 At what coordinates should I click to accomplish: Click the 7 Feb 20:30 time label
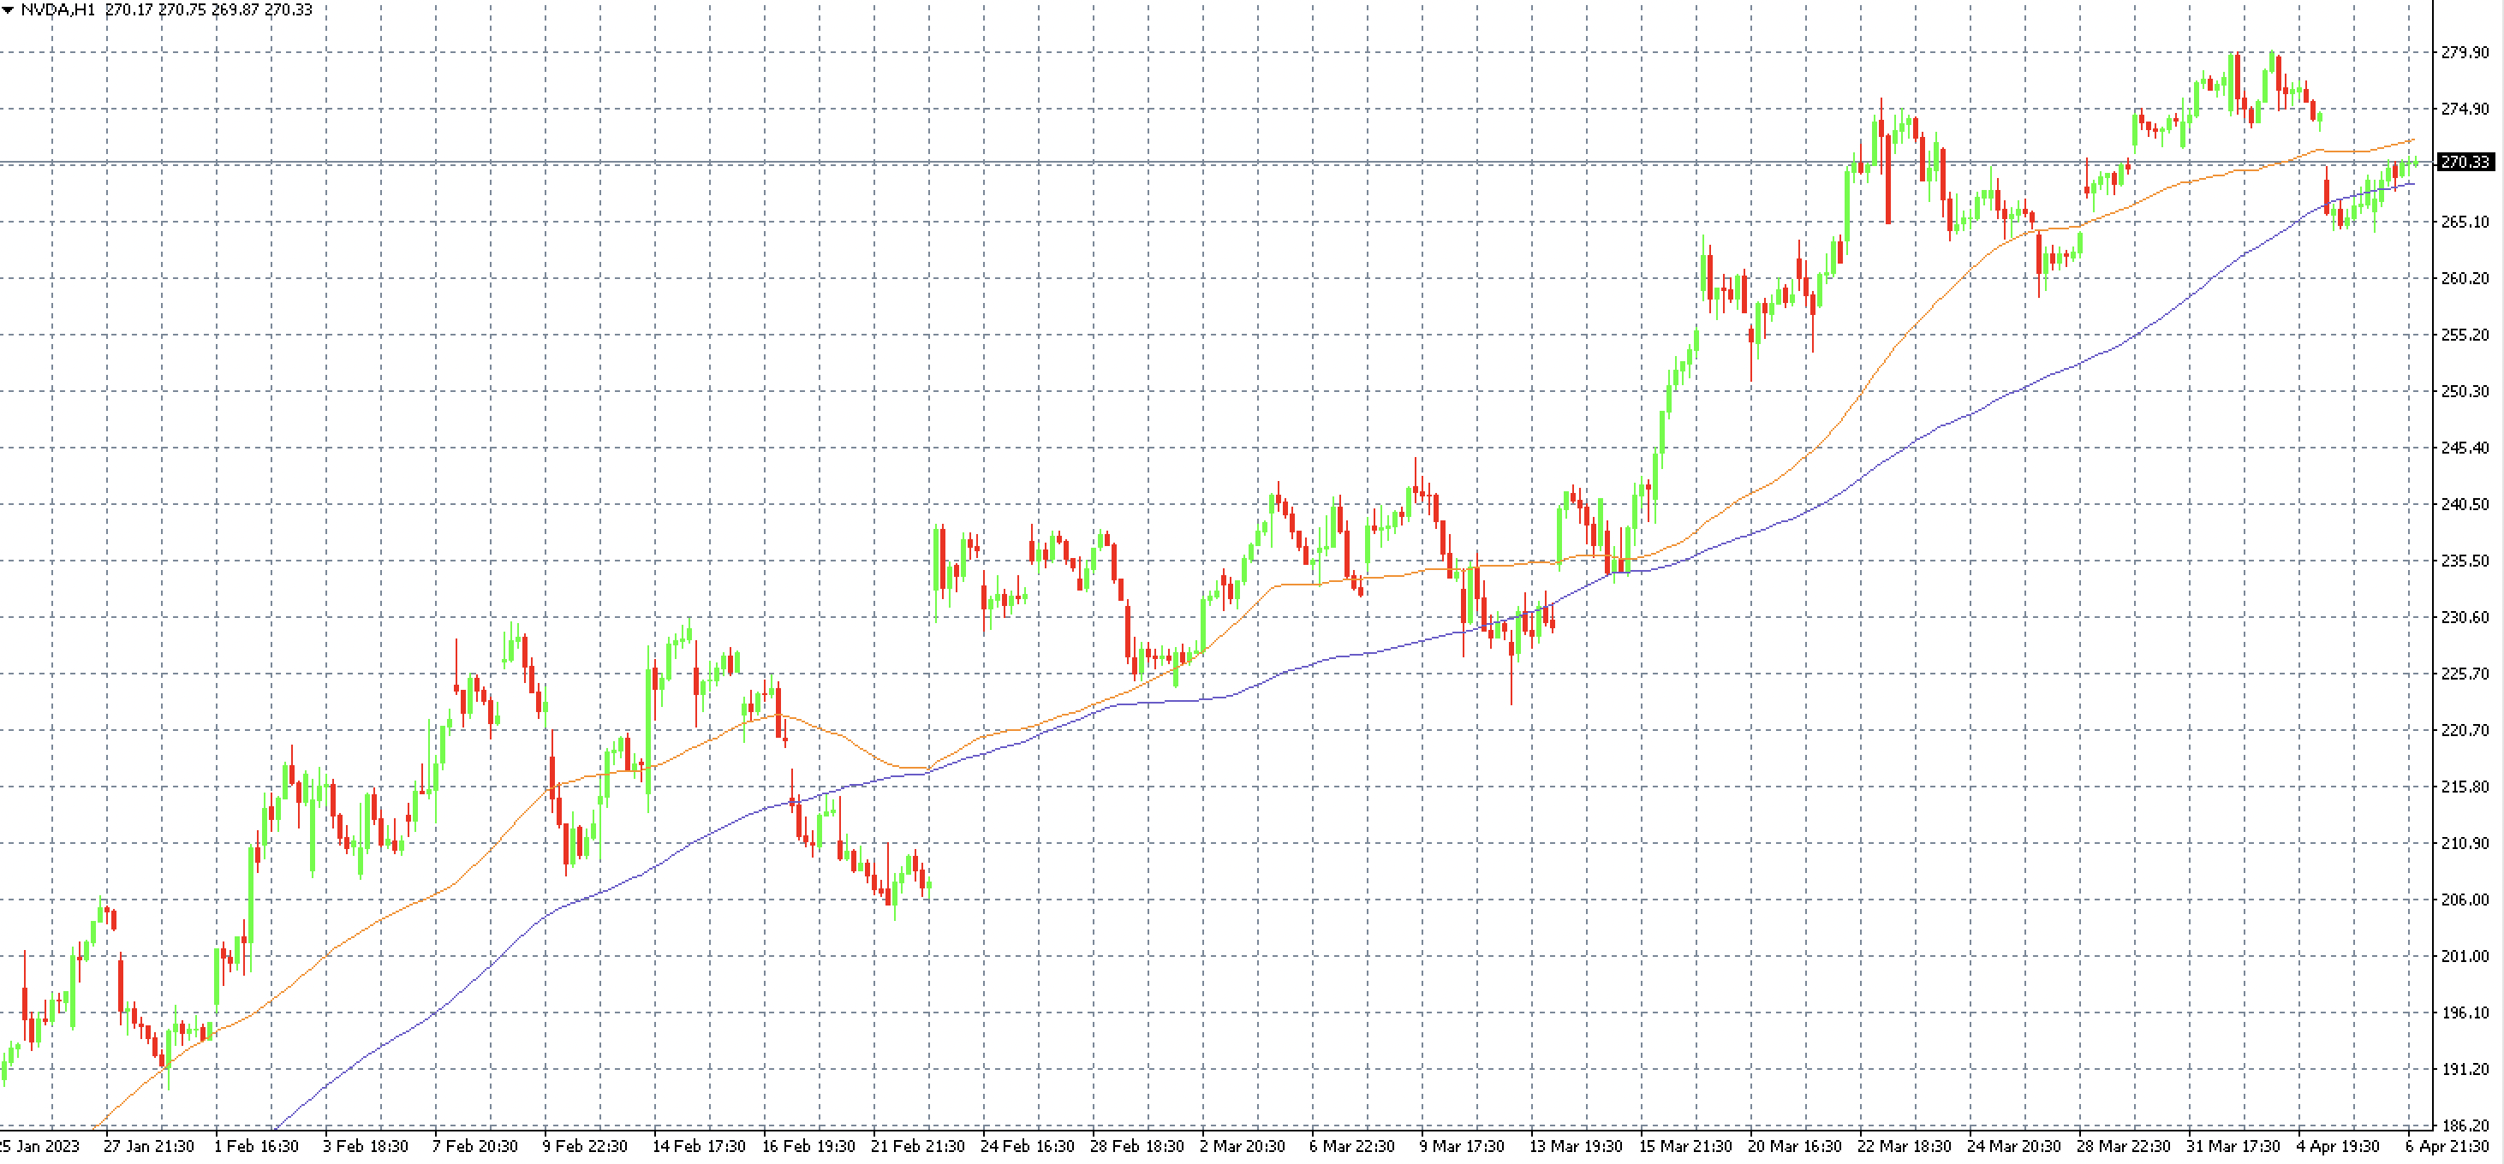point(475,1147)
